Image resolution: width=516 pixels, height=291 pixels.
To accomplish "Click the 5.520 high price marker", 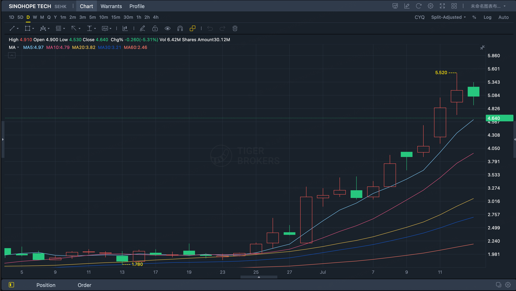I will click(441, 73).
